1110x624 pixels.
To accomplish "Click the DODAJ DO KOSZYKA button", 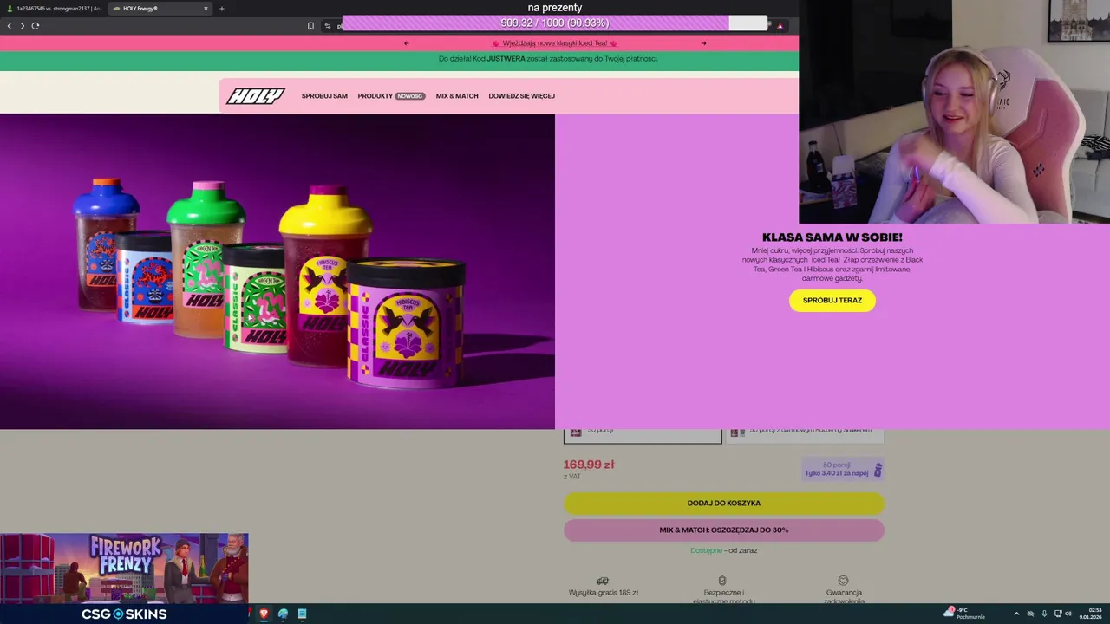I will click(x=724, y=503).
